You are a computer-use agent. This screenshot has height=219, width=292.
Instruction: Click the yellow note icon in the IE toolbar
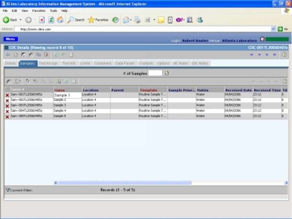(x=161, y=20)
